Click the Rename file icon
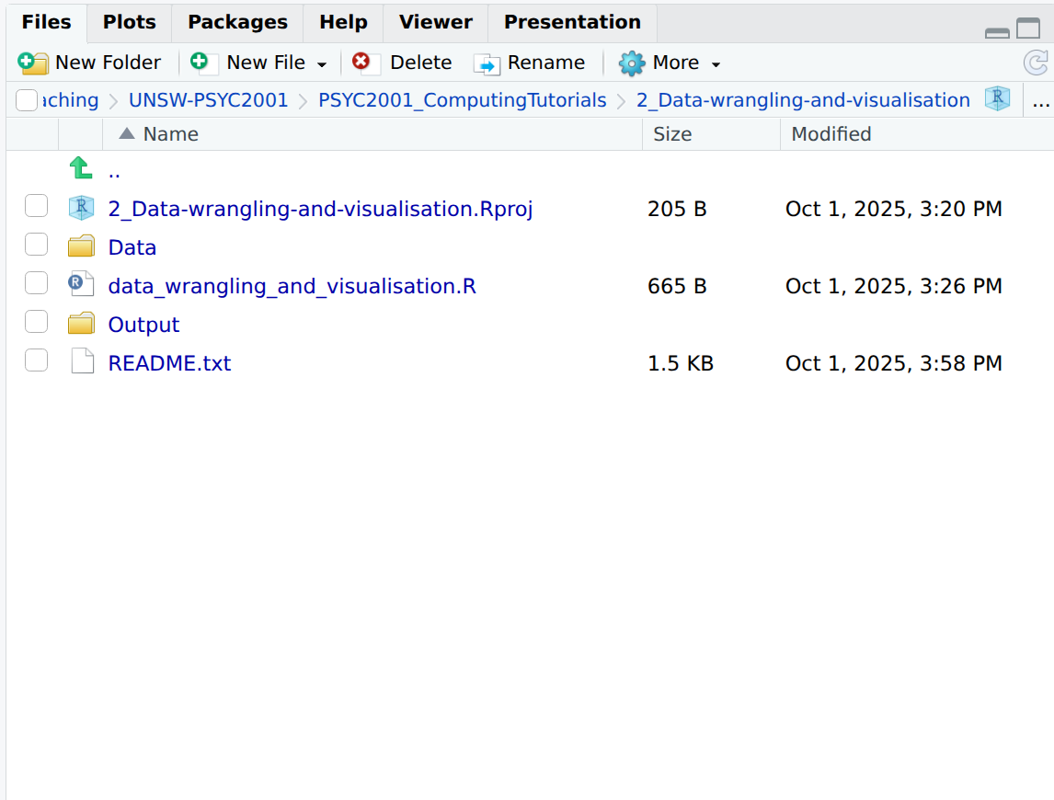The height and width of the screenshot is (800, 1054). point(487,63)
